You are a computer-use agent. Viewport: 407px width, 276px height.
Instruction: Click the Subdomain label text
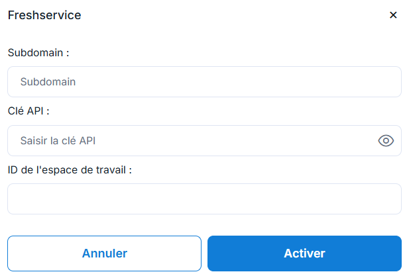[38, 52]
